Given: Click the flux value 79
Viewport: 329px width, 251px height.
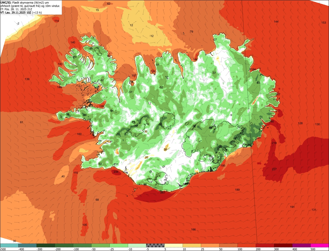Looking at the screenshot, I should pyautogui.click(x=191, y=32).
